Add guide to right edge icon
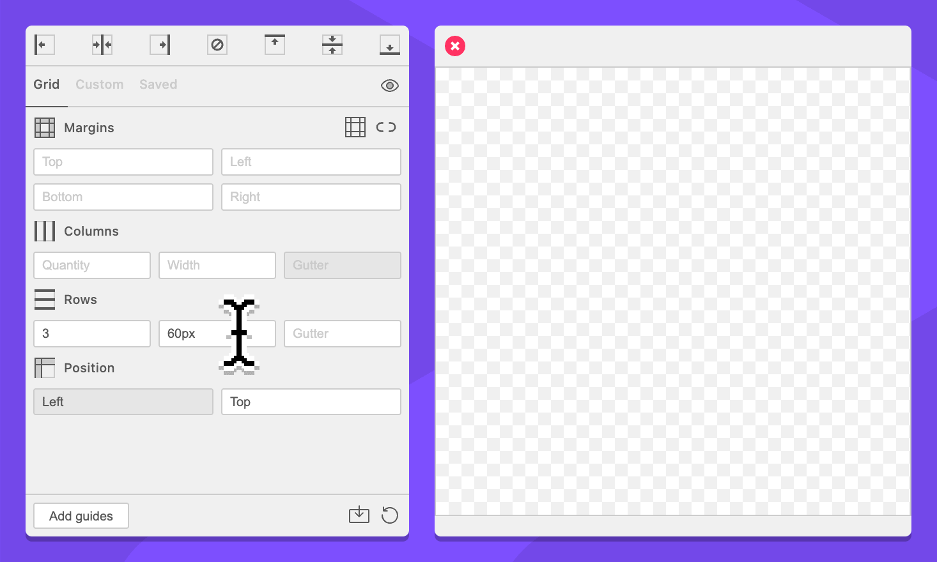937x562 pixels. tap(160, 45)
